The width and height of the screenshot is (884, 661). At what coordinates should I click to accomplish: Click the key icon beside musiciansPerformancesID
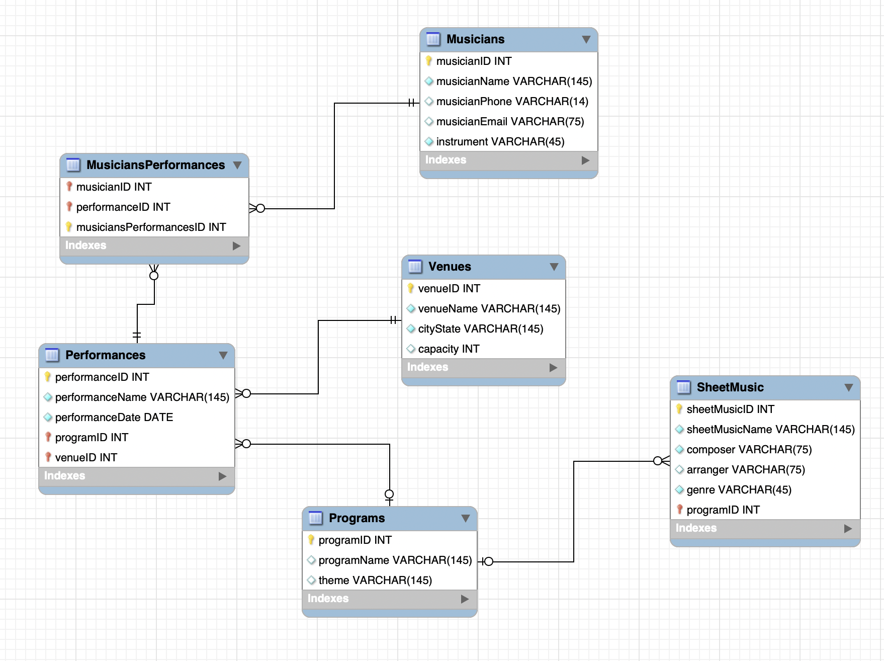click(69, 227)
